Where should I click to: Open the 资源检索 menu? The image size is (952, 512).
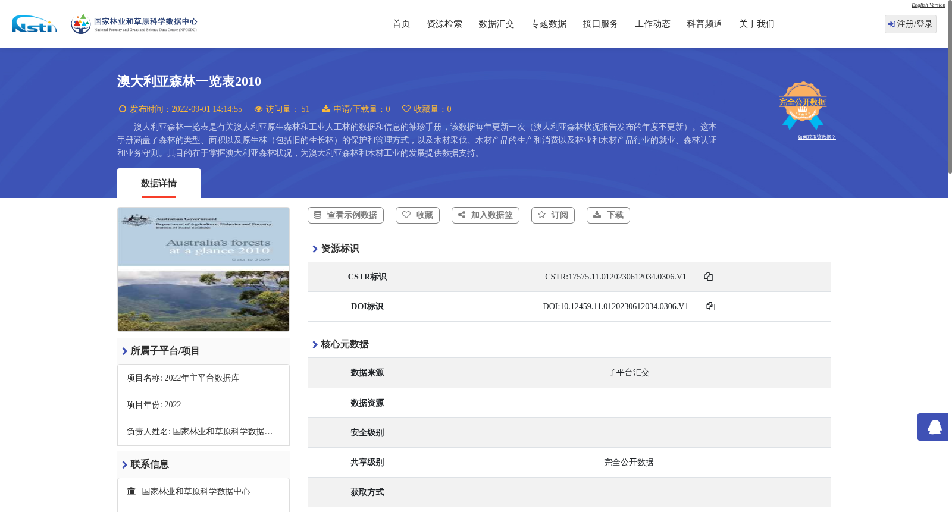point(444,24)
